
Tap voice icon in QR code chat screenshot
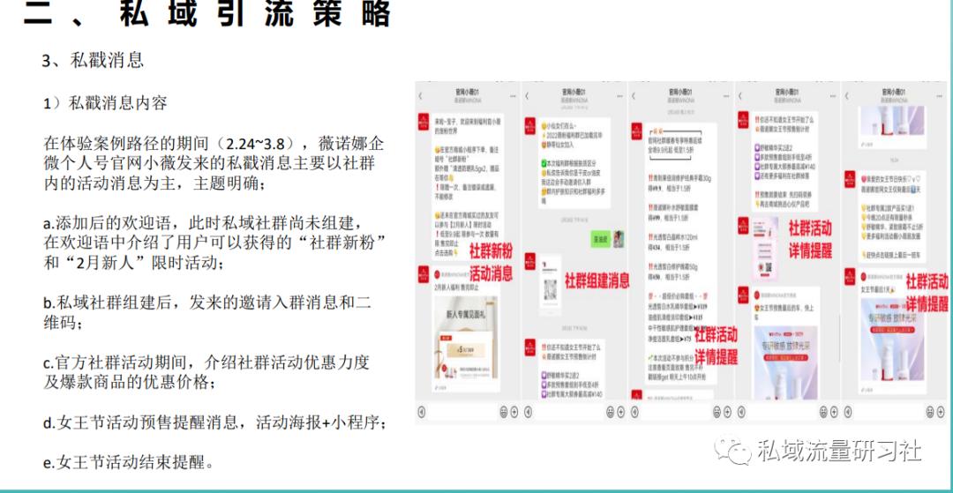click(529, 412)
